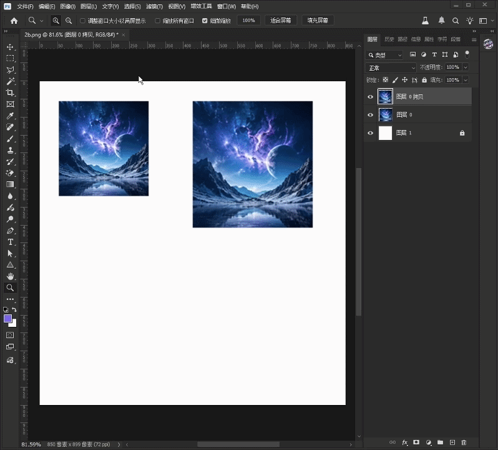Select the Horizontal Type tool
This screenshot has width=498, height=450.
tap(10, 242)
